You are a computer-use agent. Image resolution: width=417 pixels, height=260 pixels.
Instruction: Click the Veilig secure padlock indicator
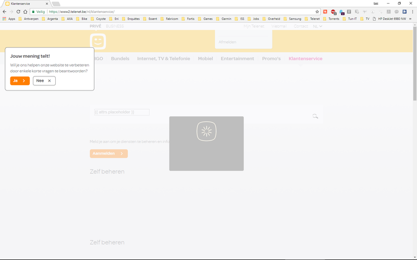pos(38,11)
